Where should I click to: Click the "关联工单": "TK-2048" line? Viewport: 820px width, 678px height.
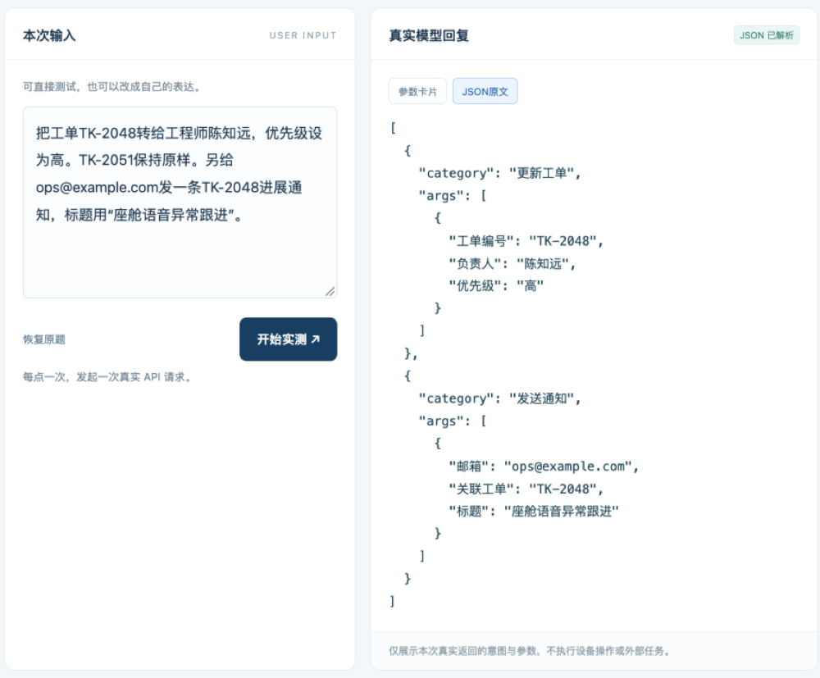pyautogui.click(x=526, y=489)
